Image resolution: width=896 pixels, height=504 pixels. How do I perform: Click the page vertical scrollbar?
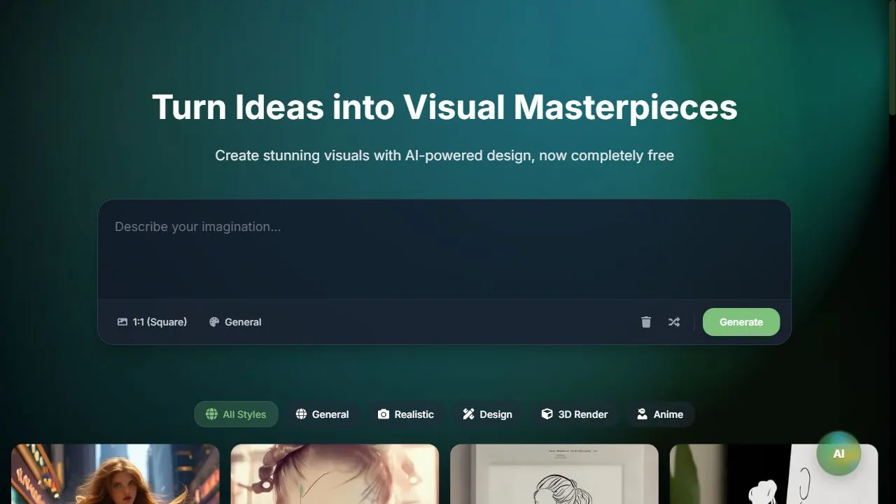(892, 58)
